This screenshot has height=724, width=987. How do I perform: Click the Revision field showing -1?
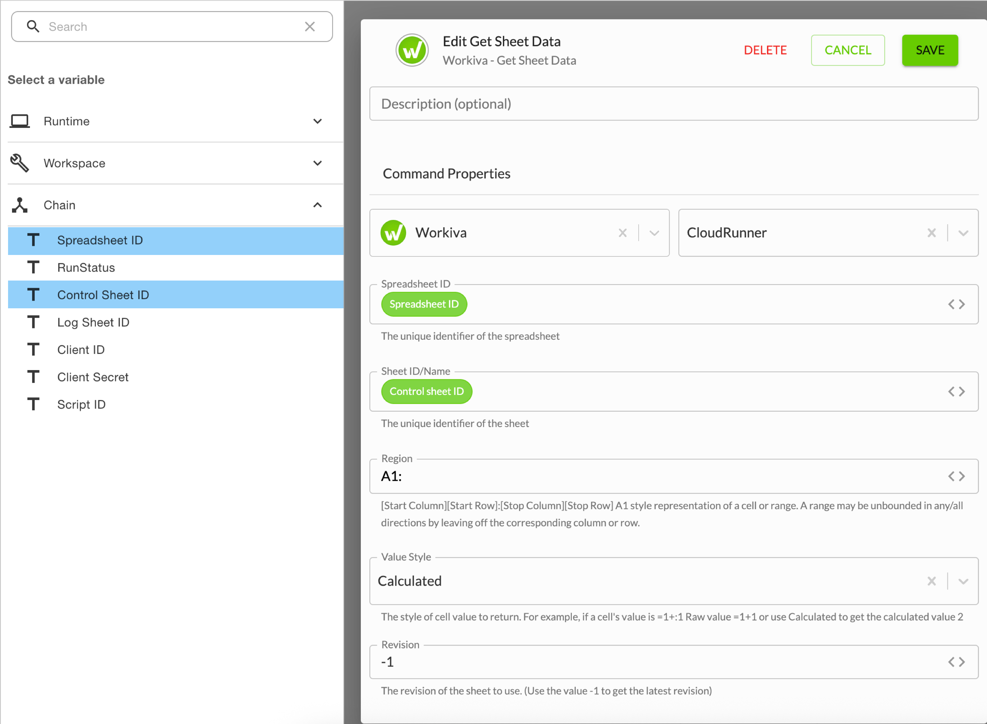point(673,662)
